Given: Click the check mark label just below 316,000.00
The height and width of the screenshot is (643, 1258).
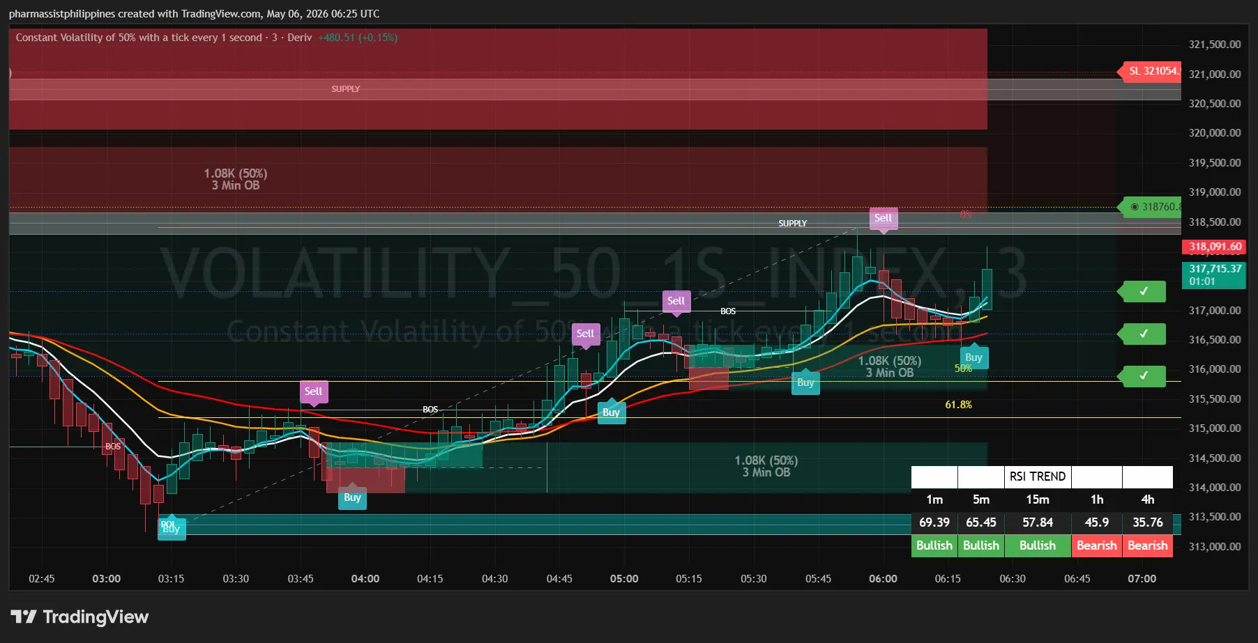Looking at the screenshot, I should click(1143, 376).
